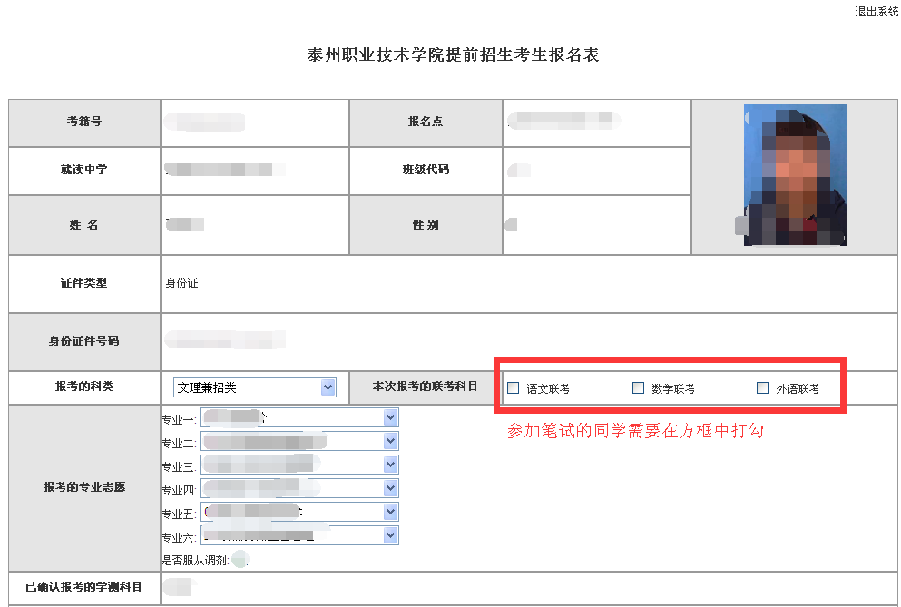Click the applicant photo thumbnail
Viewport: 901px width, 607px height.
pyautogui.click(x=795, y=175)
